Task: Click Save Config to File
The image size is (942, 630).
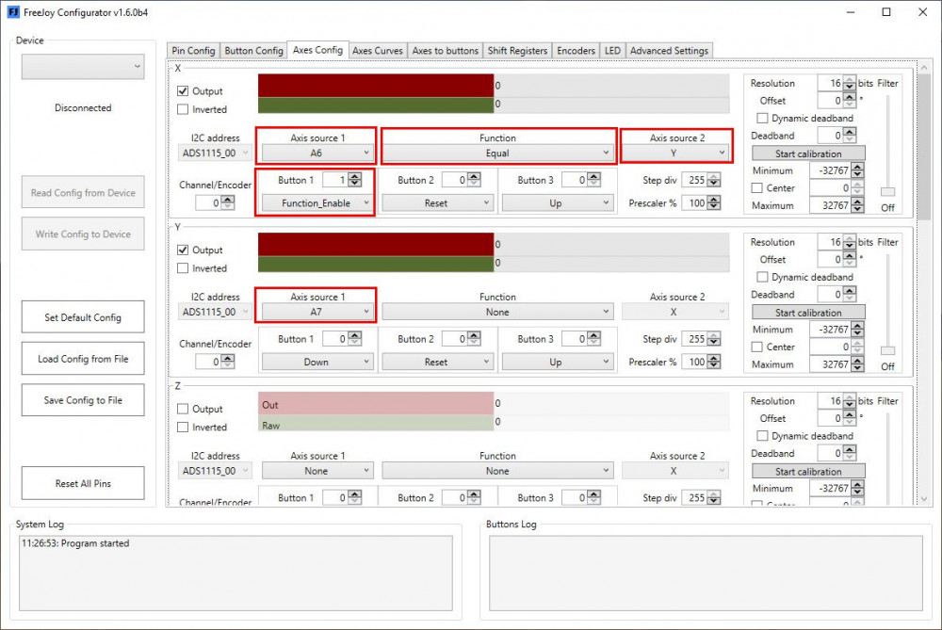Action: click(x=83, y=400)
